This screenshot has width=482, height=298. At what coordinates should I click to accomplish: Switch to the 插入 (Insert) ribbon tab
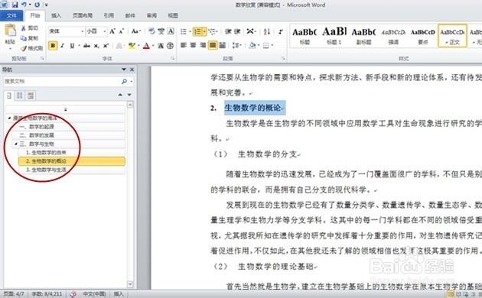(x=56, y=15)
